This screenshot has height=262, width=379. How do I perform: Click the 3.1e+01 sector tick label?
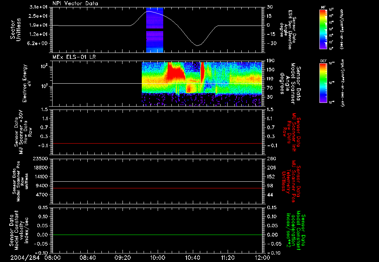click(39, 7)
